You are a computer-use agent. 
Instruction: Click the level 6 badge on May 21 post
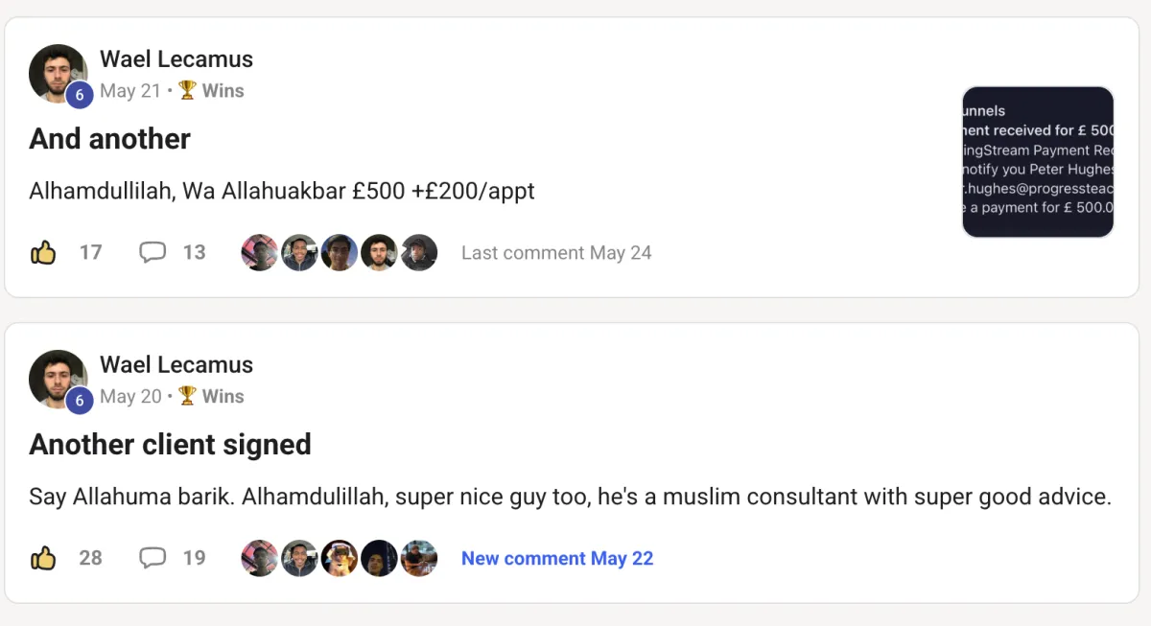click(x=80, y=95)
